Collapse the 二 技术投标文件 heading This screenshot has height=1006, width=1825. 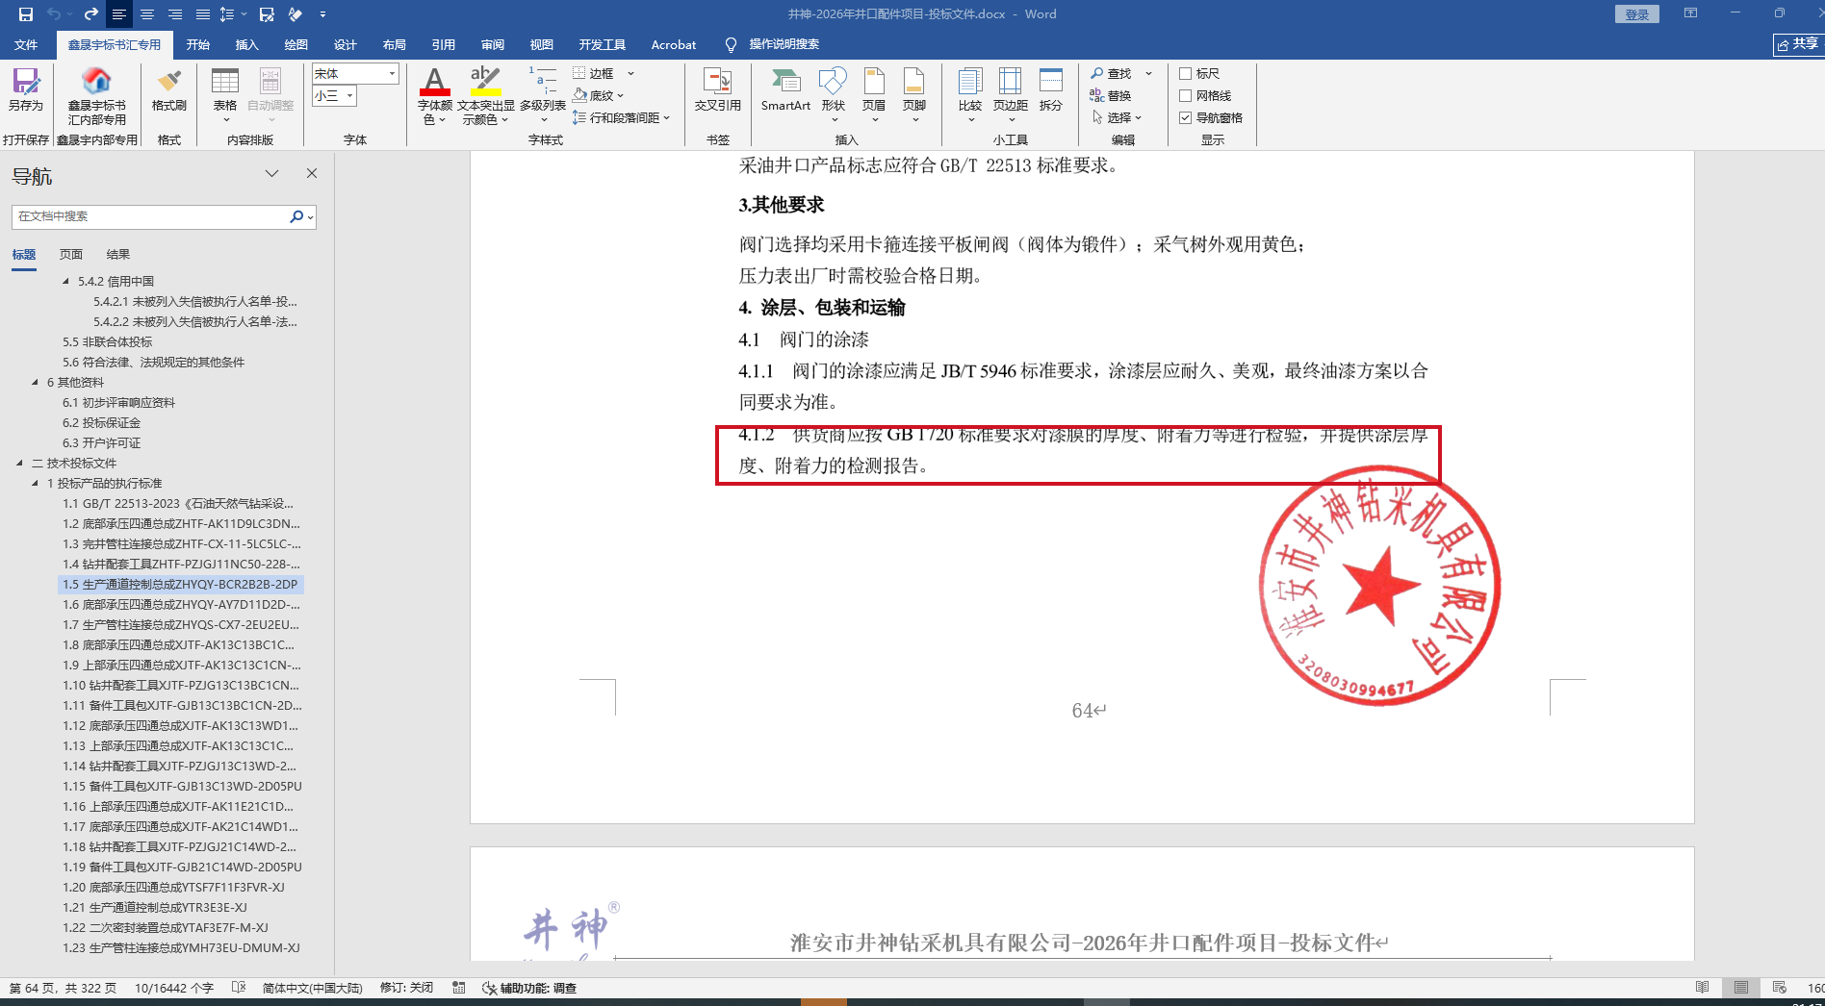20,464
